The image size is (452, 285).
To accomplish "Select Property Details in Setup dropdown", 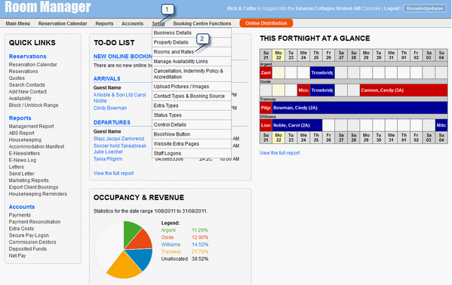I will [171, 42].
